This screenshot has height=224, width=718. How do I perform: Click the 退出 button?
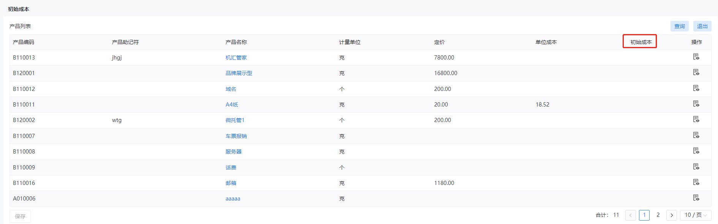tap(702, 26)
